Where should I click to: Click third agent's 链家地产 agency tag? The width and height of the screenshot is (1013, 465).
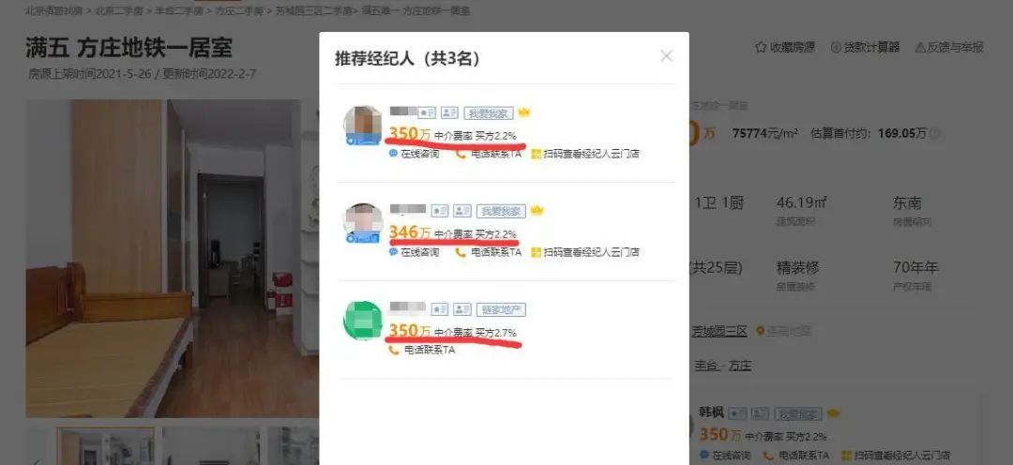point(501,309)
